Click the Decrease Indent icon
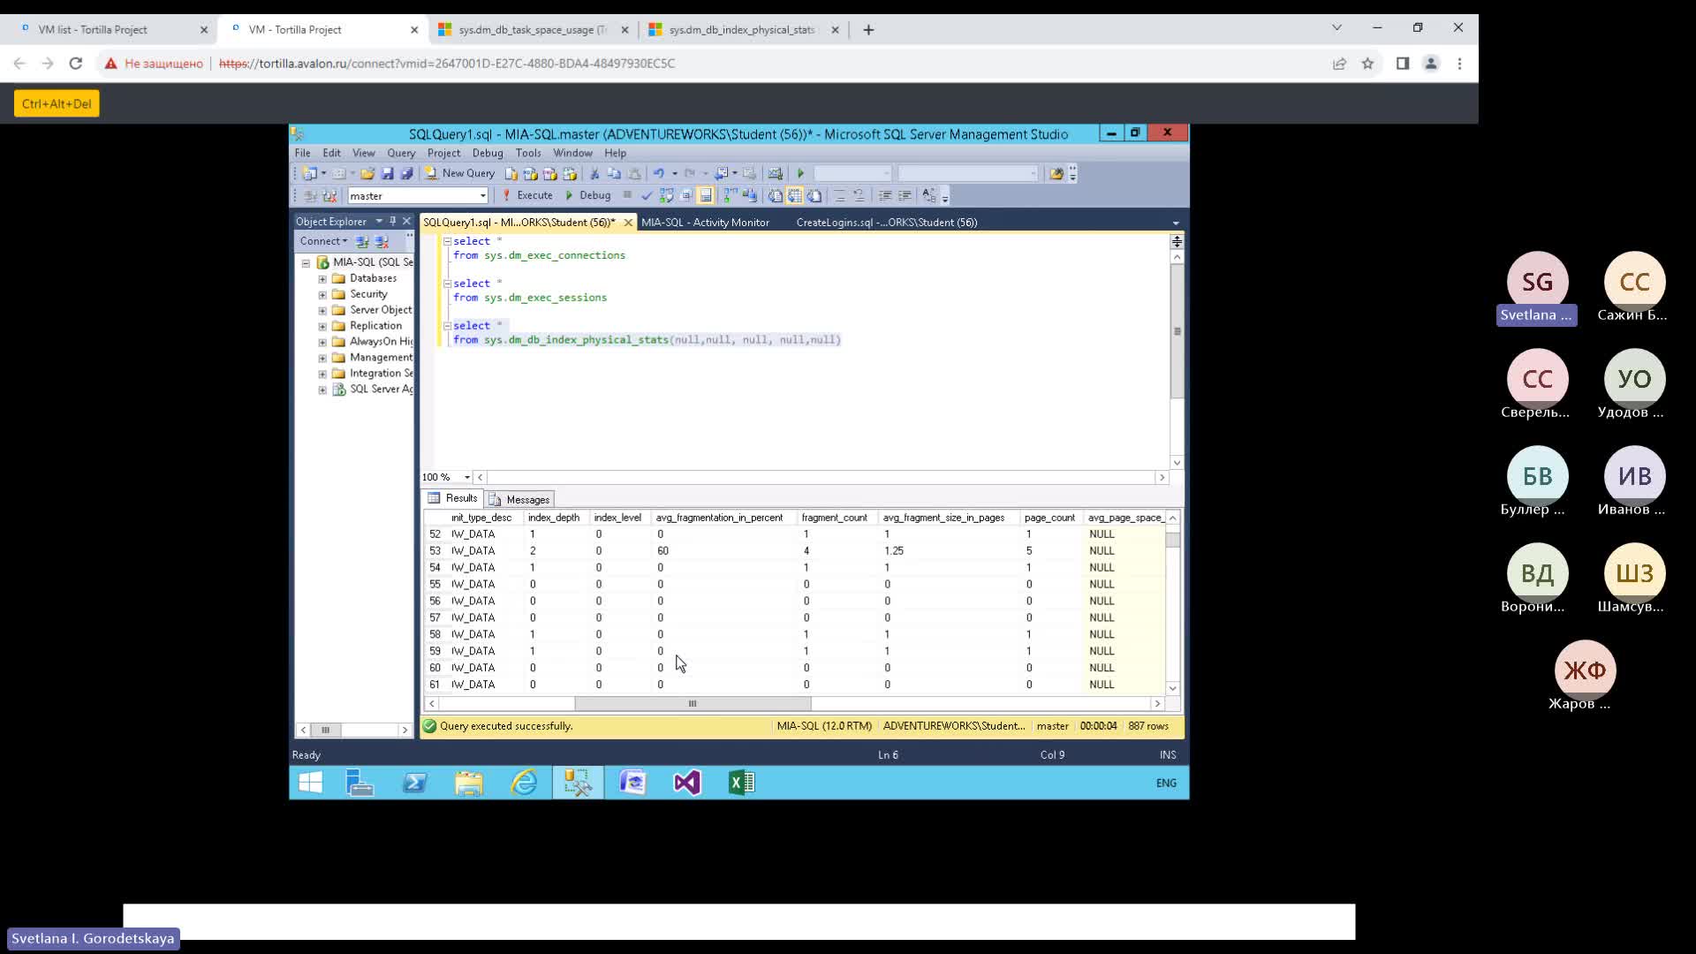The image size is (1696, 954). tap(885, 195)
